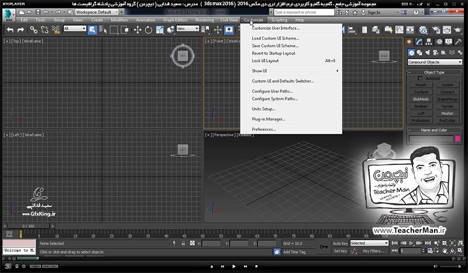Open the Modifiers menu
Screen dimensions: 468x273
point(119,20)
